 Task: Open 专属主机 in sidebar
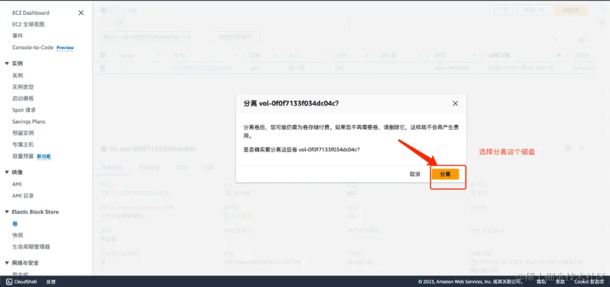[23, 144]
